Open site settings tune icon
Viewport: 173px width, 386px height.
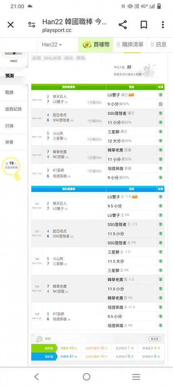pyautogui.click(x=32, y=25)
